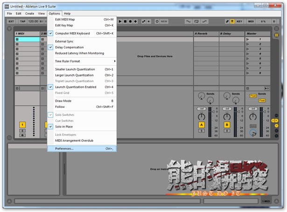Adjust Send A knob on A Reverb track
This screenshot has width=287, height=212.
pos(201,96)
